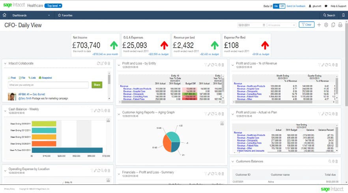Open the Send Us Feedback link
The image size is (348, 193).
[x=296, y=6]
